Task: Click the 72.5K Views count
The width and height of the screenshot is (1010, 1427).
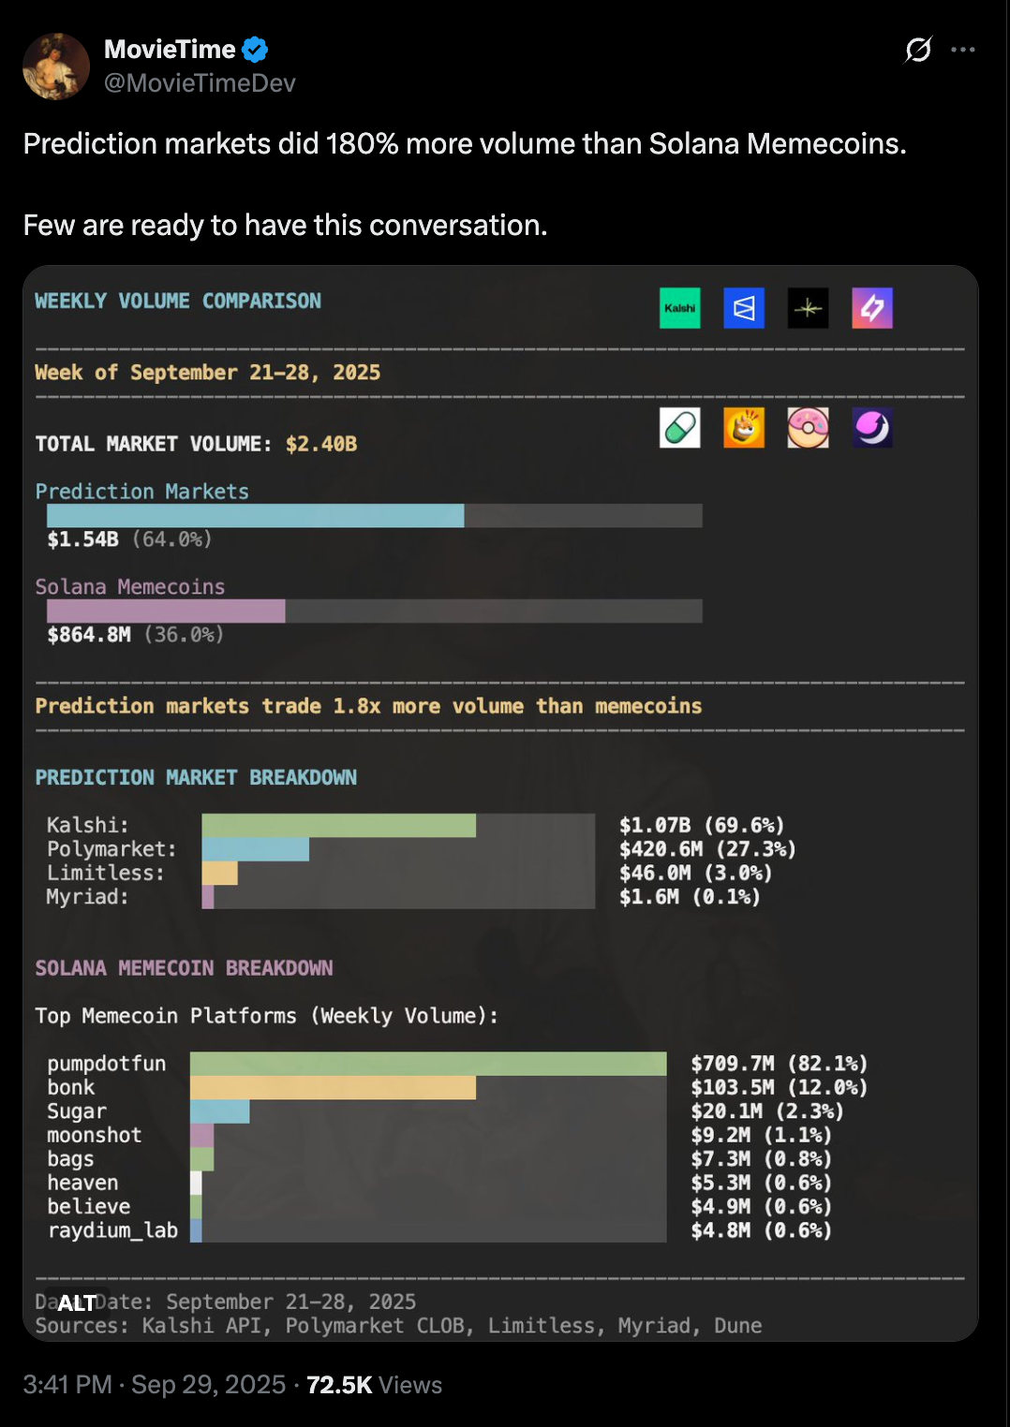Action: 374,1385
